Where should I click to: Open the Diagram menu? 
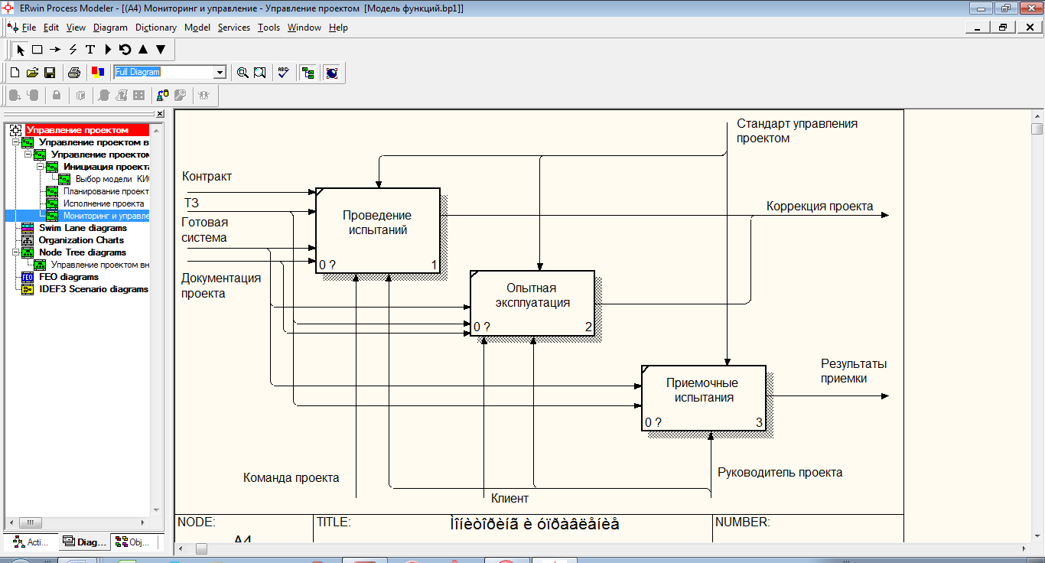tap(110, 28)
